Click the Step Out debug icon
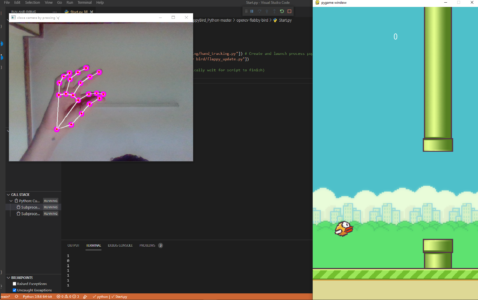The width and height of the screenshot is (478, 300). click(x=274, y=11)
